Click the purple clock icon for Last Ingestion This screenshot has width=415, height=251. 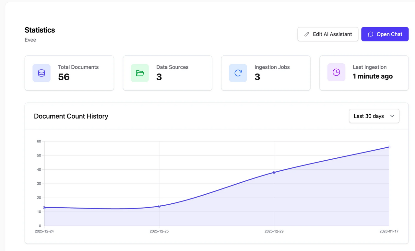336,72
